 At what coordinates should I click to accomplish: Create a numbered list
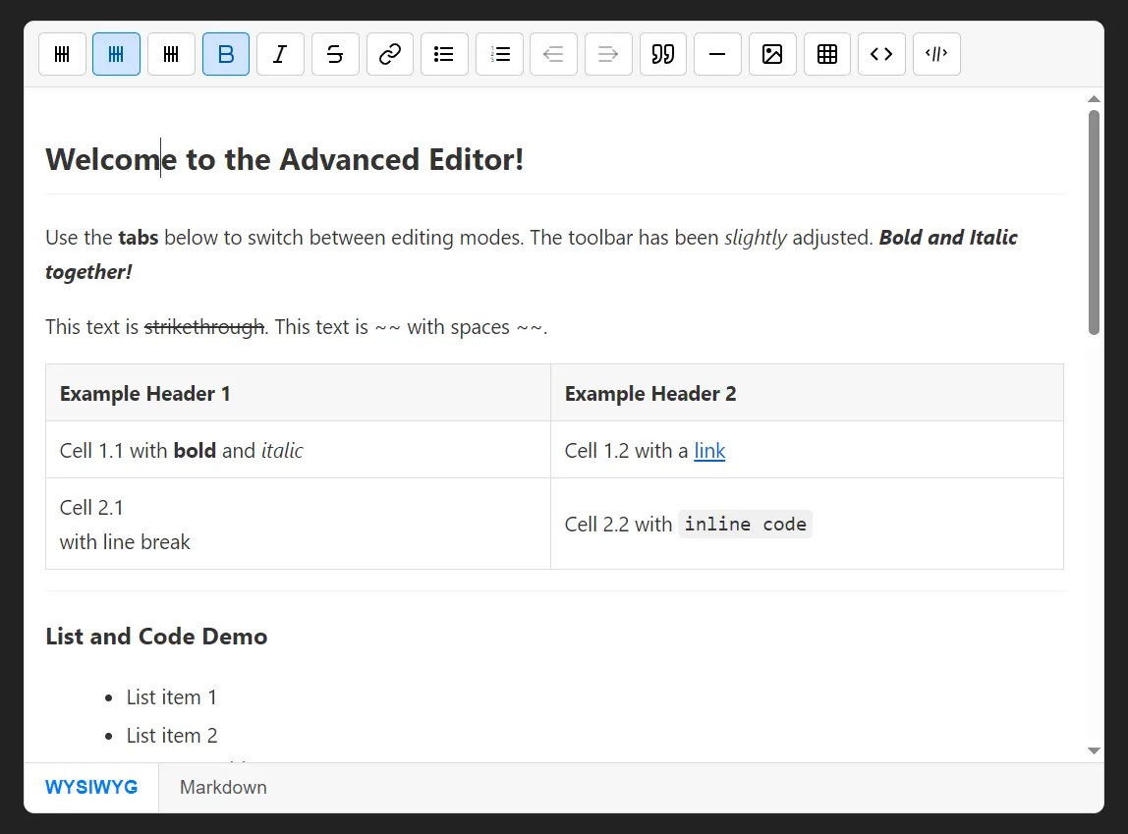499,54
